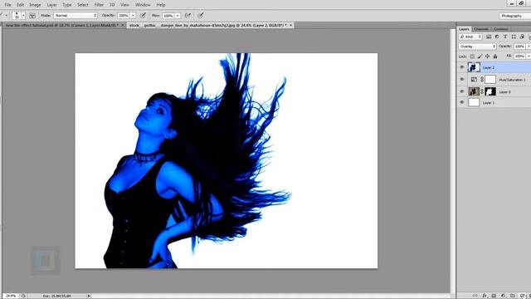Open the Image menu

point(35,5)
